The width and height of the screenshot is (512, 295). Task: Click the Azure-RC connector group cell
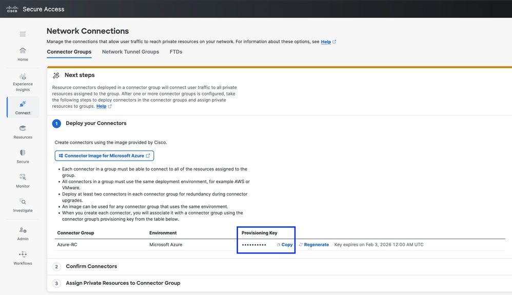coord(67,245)
